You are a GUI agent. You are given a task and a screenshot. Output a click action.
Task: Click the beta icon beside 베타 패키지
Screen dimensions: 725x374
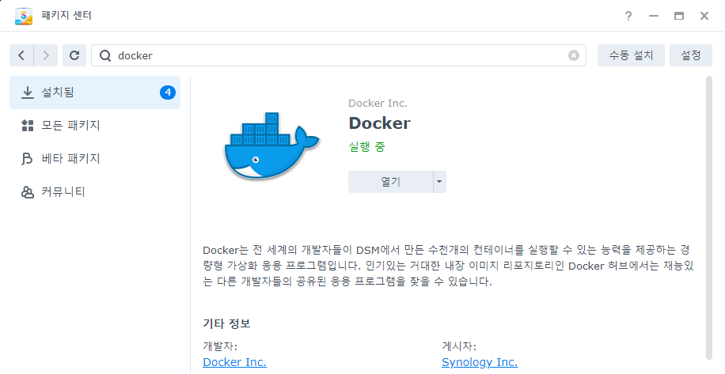(x=27, y=159)
